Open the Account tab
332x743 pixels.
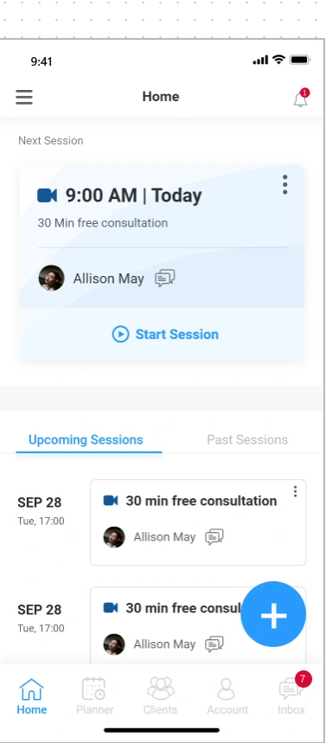[227, 696]
